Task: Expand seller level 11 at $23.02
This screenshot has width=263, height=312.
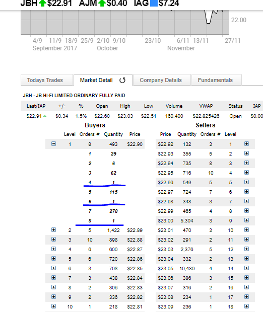Action: click(x=247, y=240)
